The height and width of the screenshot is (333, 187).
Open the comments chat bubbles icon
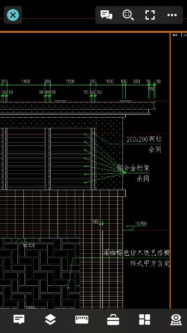[x=107, y=15]
